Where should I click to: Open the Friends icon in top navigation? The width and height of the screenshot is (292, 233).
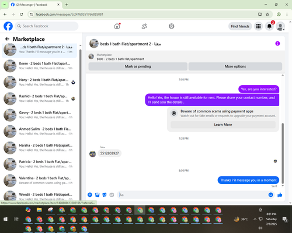click(144, 26)
